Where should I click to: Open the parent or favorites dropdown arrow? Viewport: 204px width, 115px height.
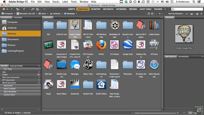(11, 9)
